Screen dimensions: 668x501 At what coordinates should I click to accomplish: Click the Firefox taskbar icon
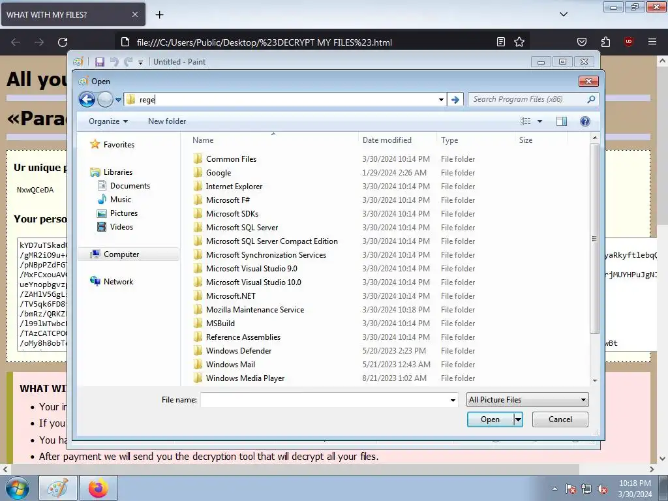pos(98,488)
